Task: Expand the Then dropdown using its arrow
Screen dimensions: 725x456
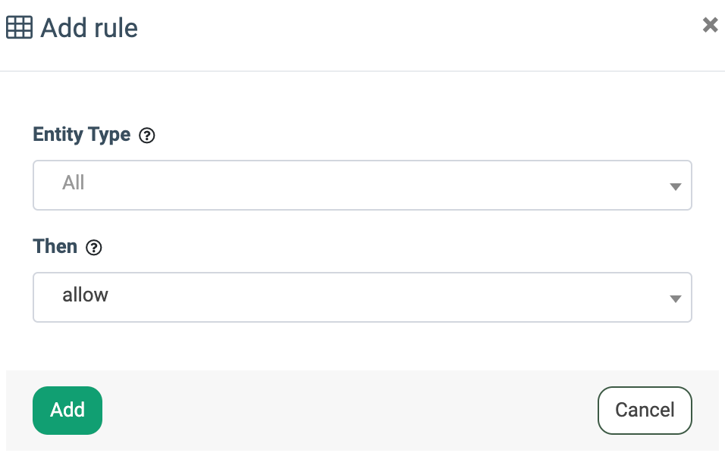Action: coord(675,298)
